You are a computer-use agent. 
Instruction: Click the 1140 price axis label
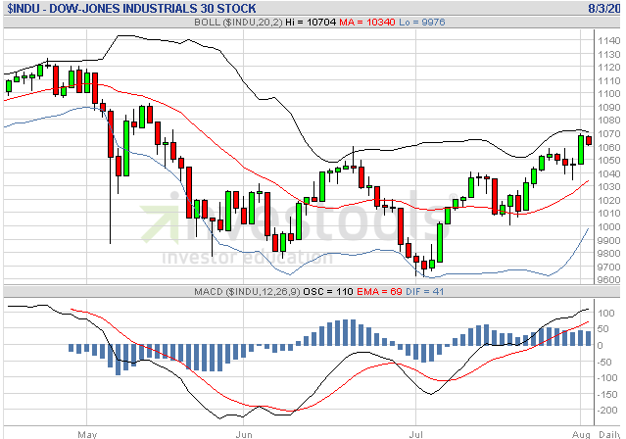coord(608,40)
